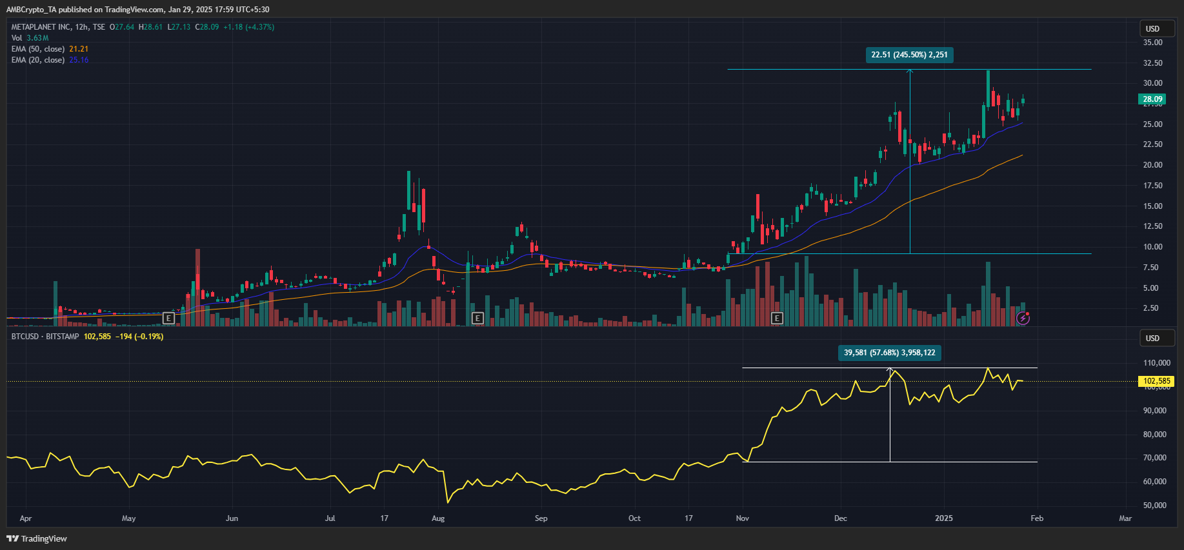Viewport: 1184px width, 550px height.
Task: Click the 70,000 BTC axis label
Action: pos(1155,458)
